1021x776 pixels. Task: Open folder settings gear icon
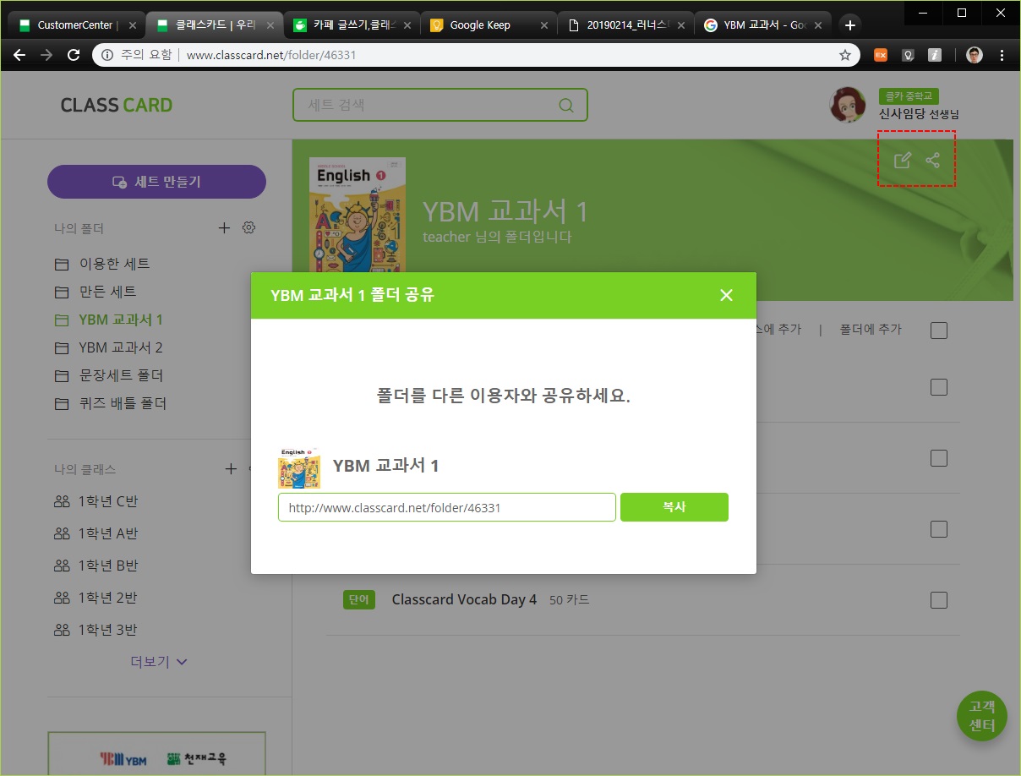(248, 227)
